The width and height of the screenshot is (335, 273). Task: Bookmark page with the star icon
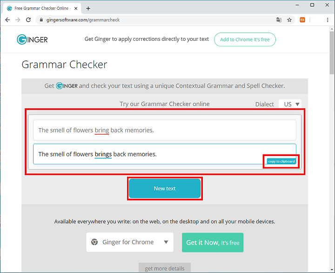(289, 20)
